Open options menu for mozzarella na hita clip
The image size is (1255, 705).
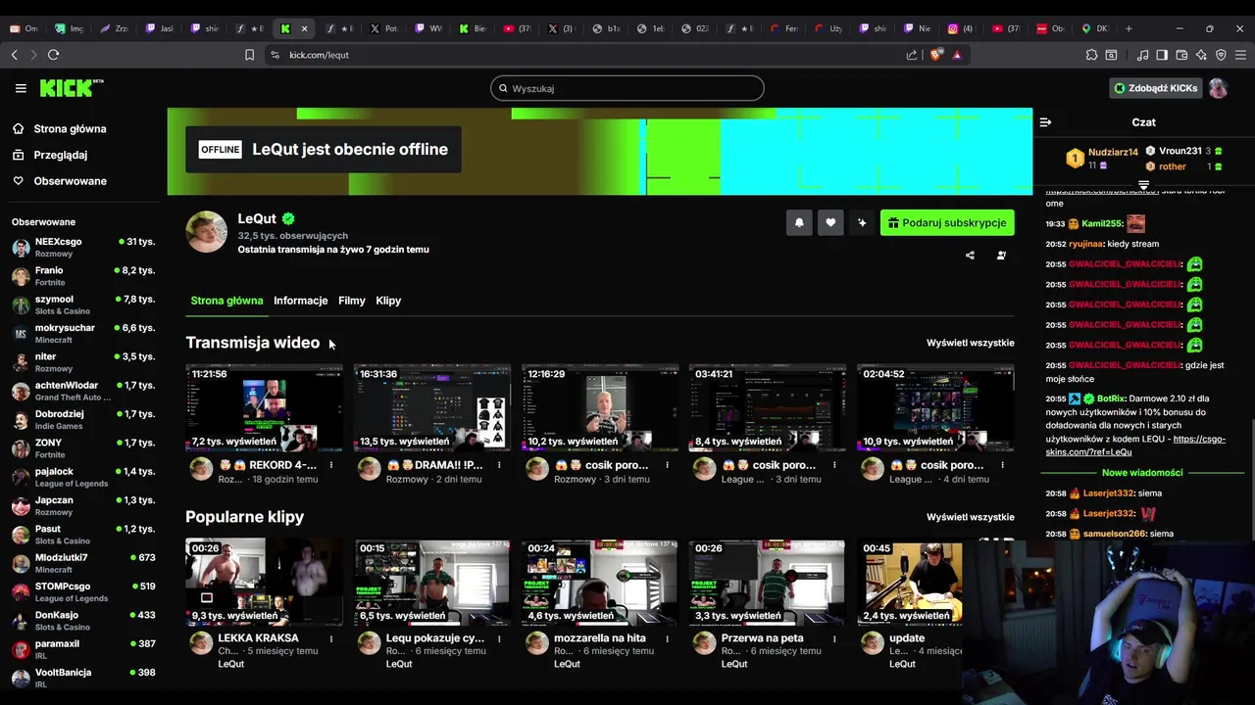[x=667, y=638]
